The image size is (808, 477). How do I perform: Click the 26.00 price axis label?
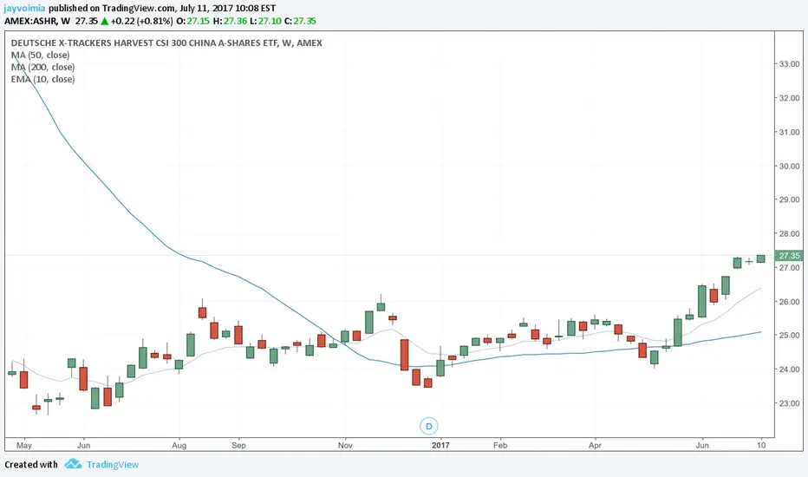pyautogui.click(x=789, y=302)
